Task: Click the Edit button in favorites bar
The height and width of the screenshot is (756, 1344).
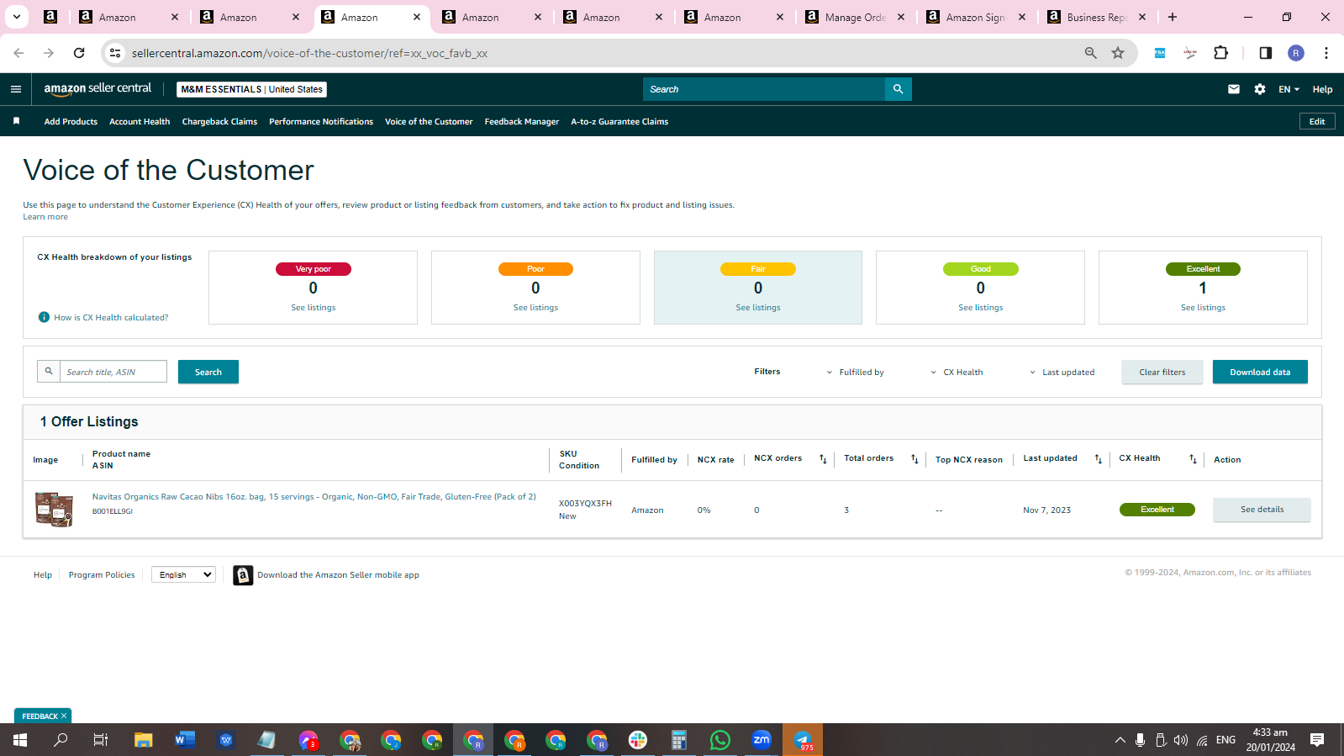Action: 1317,122
